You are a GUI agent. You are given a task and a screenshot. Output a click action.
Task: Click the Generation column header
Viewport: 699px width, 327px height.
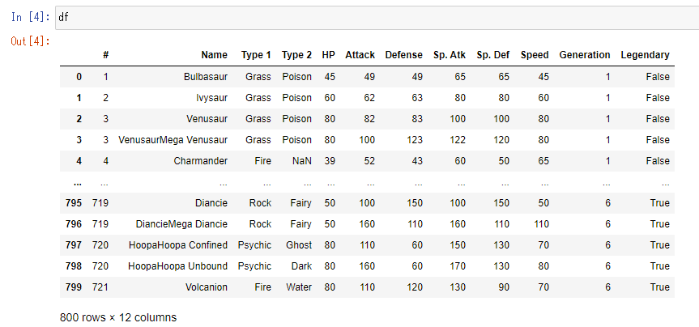(x=584, y=55)
